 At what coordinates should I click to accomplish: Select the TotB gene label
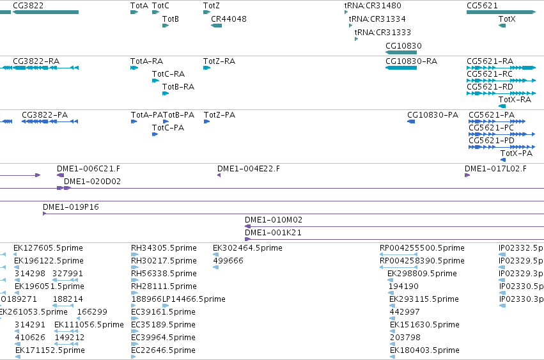pyautogui.click(x=171, y=19)
